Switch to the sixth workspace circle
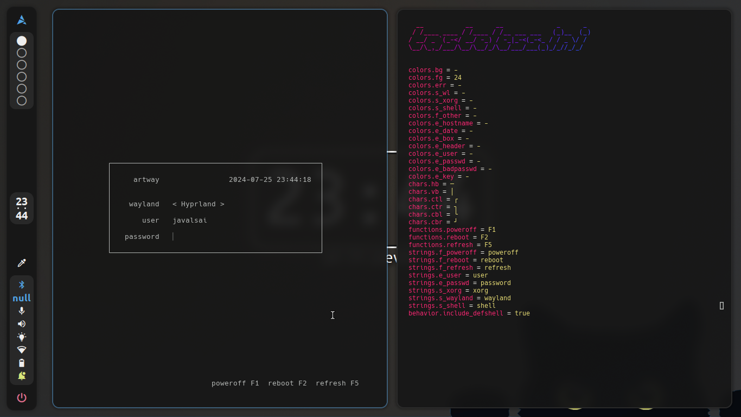 click(x=22, y=100)
